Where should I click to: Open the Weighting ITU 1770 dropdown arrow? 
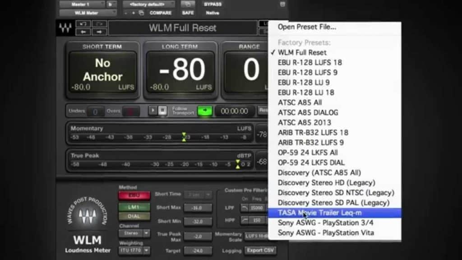click(146, 251)
